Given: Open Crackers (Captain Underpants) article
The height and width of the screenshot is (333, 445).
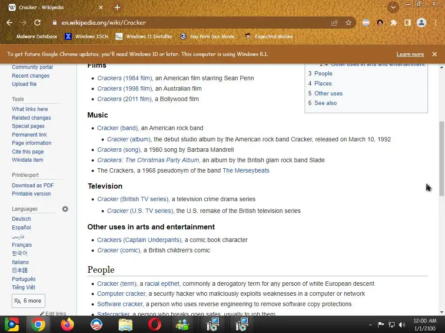Looking at the screenshot, I should [x=139, y=240].
